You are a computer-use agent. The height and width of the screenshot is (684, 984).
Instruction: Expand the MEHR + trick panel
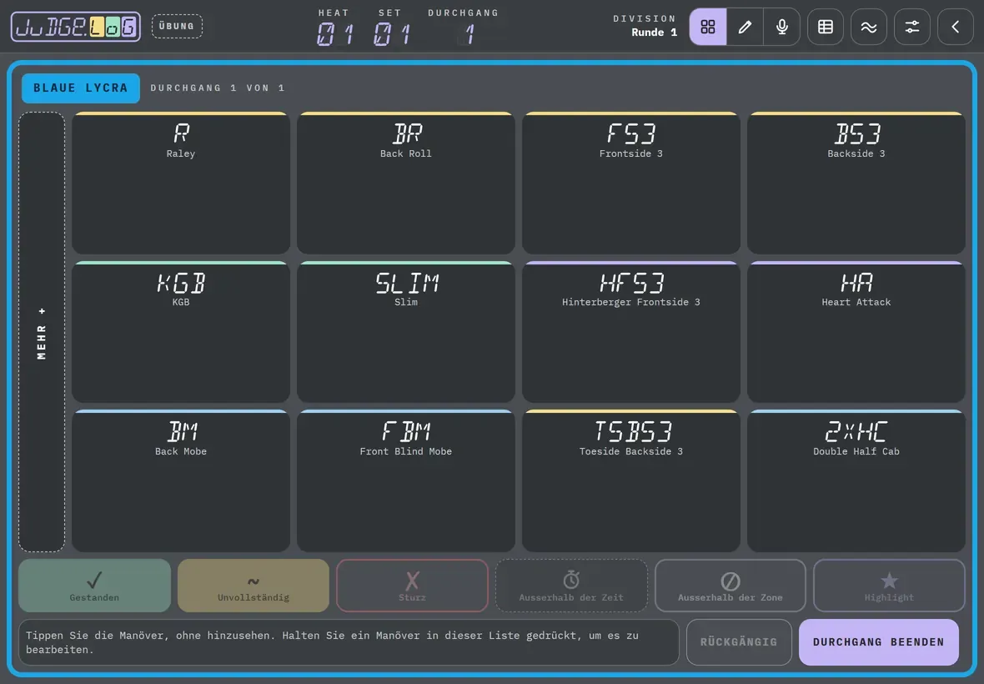point(42,333)
